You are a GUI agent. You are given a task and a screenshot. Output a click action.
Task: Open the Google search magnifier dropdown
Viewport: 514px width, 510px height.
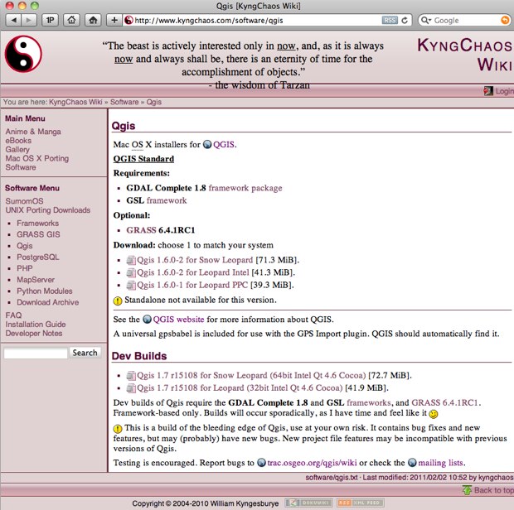[426, 21]
